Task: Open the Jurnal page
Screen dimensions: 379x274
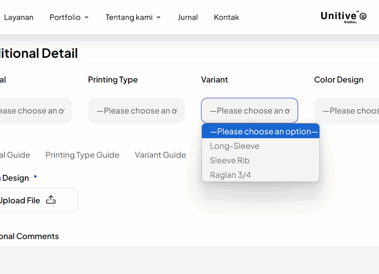Action: (187, 17)
